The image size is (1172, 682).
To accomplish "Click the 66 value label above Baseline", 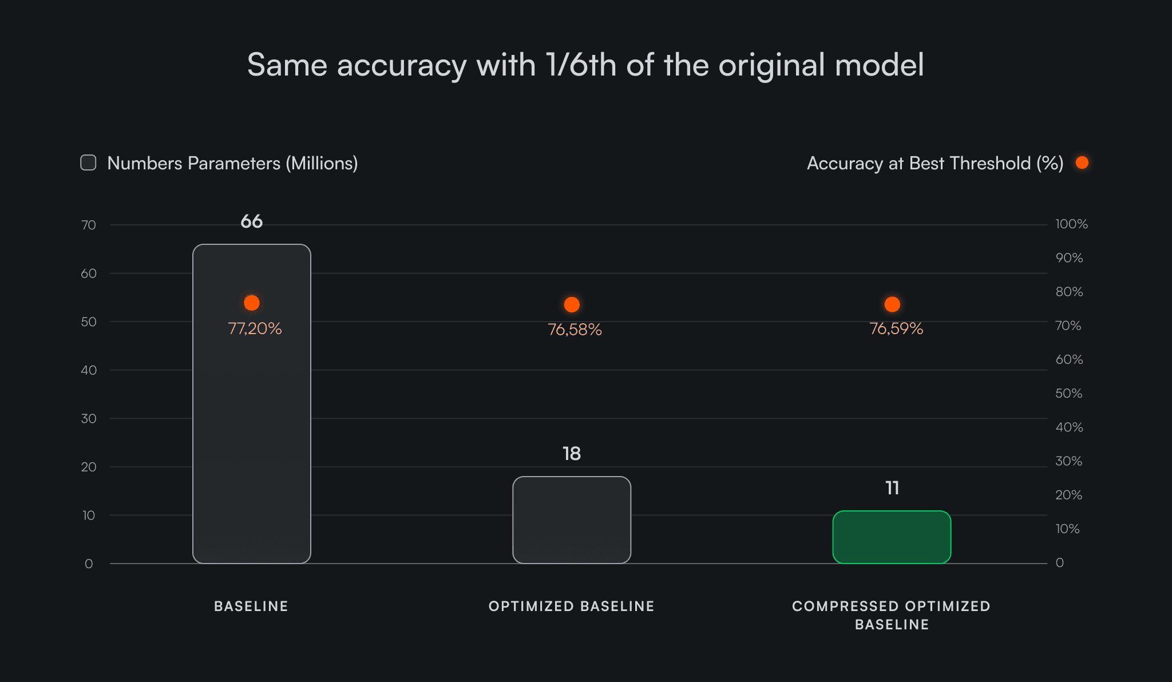I will click(252, 221).
